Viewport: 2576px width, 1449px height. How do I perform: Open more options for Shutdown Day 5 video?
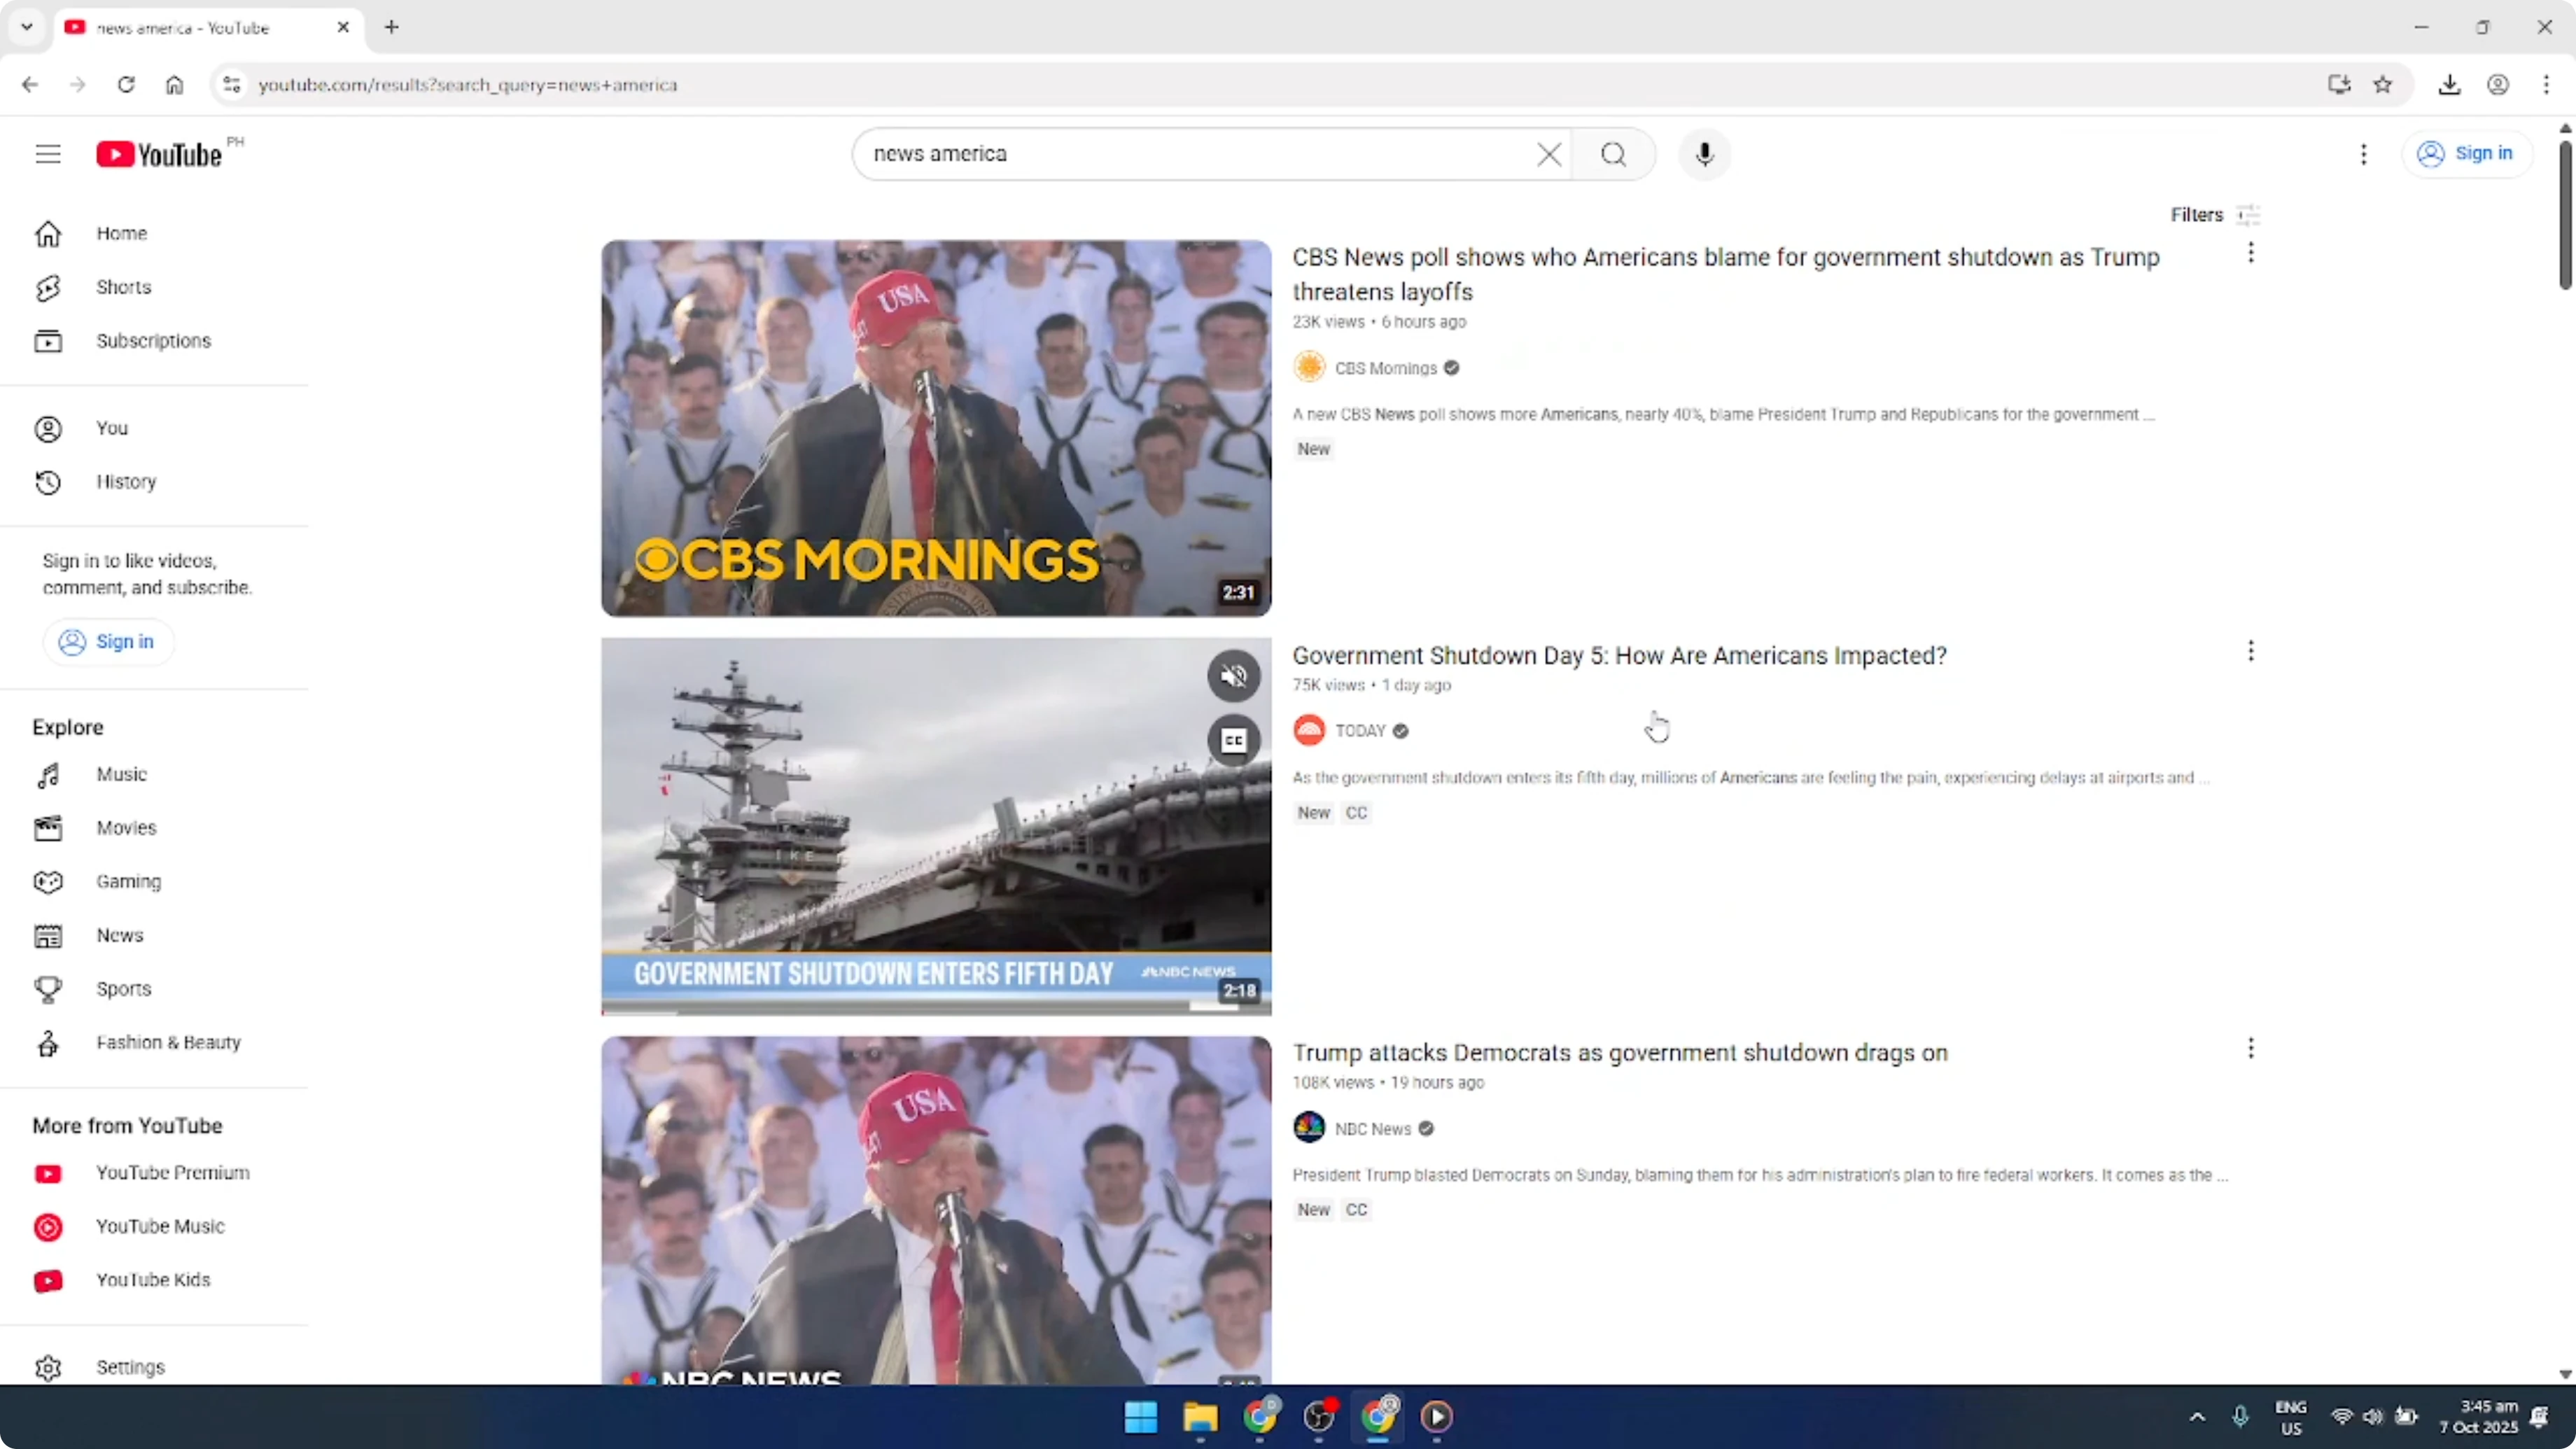(x=2250, y=651)
